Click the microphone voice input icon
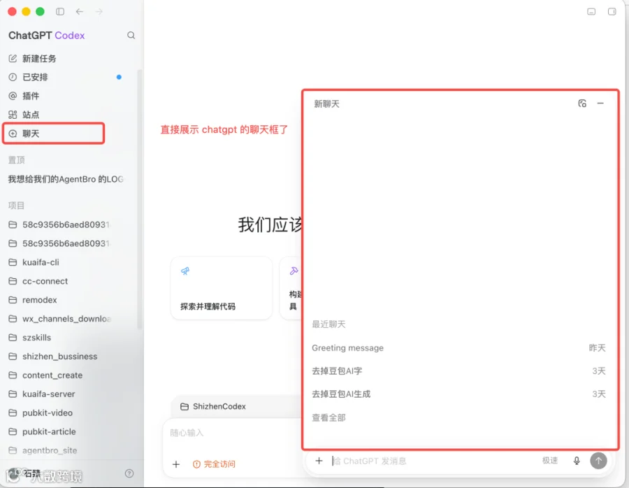 (x=577, y=461)
